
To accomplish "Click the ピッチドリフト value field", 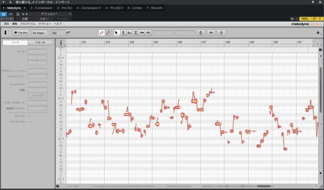I will [x=37, y=76].
